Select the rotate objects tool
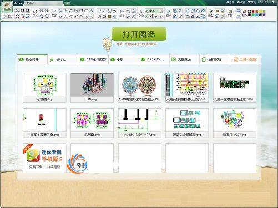278x208 pixels. 198,11
